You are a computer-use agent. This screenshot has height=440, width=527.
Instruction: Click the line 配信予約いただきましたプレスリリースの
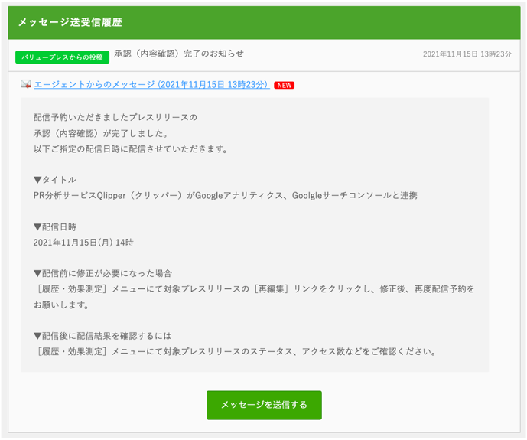coord(115,118)
